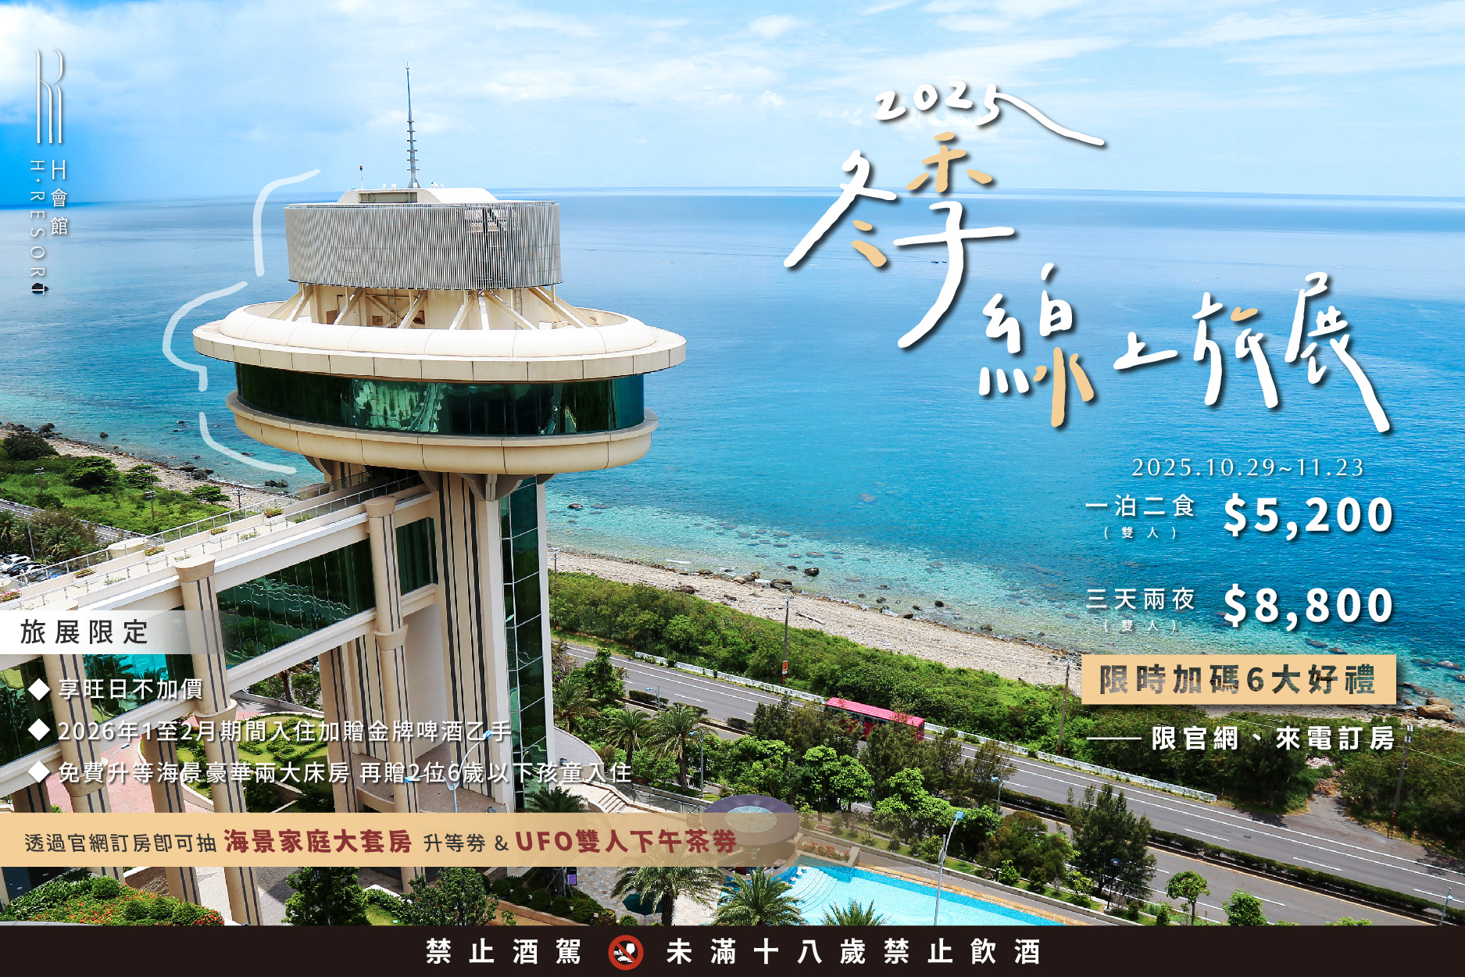This screenshot has height=977, width=1465.
Task: Click the 未滿十八歲禁止飲酒 warning text
Action: [853, 952]
